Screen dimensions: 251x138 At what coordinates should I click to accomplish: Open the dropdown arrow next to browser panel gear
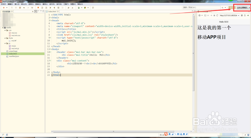pyautogui.click(x=202, y=16)
